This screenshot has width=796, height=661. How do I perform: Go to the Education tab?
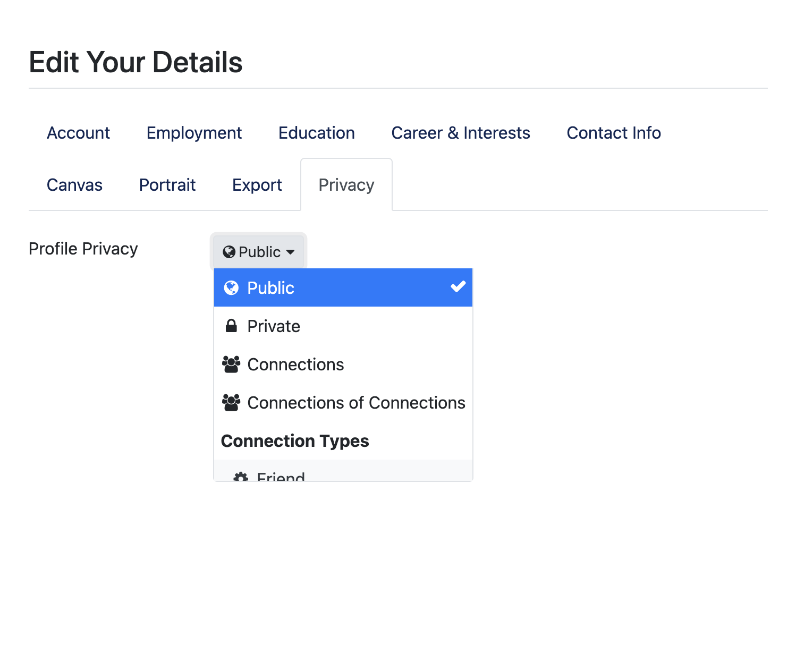tap(317, 132)
